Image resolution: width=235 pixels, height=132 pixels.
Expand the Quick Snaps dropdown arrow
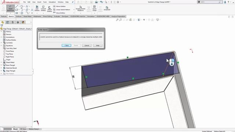94,13
